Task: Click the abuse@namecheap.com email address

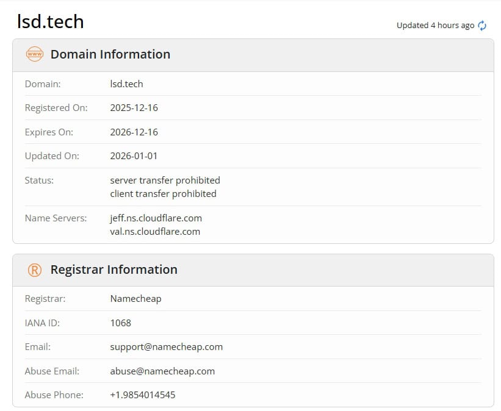Action: point(162,371)
